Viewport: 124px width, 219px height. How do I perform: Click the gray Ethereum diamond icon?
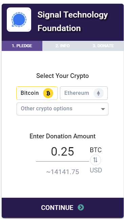(x=99, y=93)
